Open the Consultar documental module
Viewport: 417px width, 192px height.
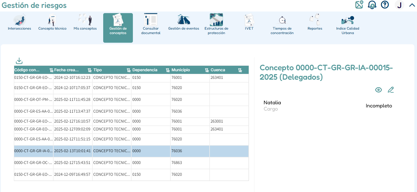[x=151, y=24]
